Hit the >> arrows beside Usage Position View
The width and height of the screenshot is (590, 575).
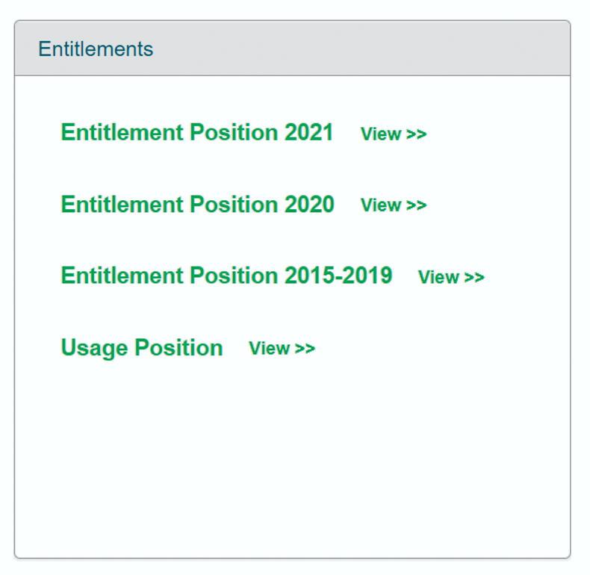pos(305,349)
